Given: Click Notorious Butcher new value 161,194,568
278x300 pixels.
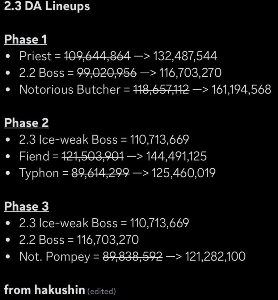Looking at the screenshot, I should (241, 90).
